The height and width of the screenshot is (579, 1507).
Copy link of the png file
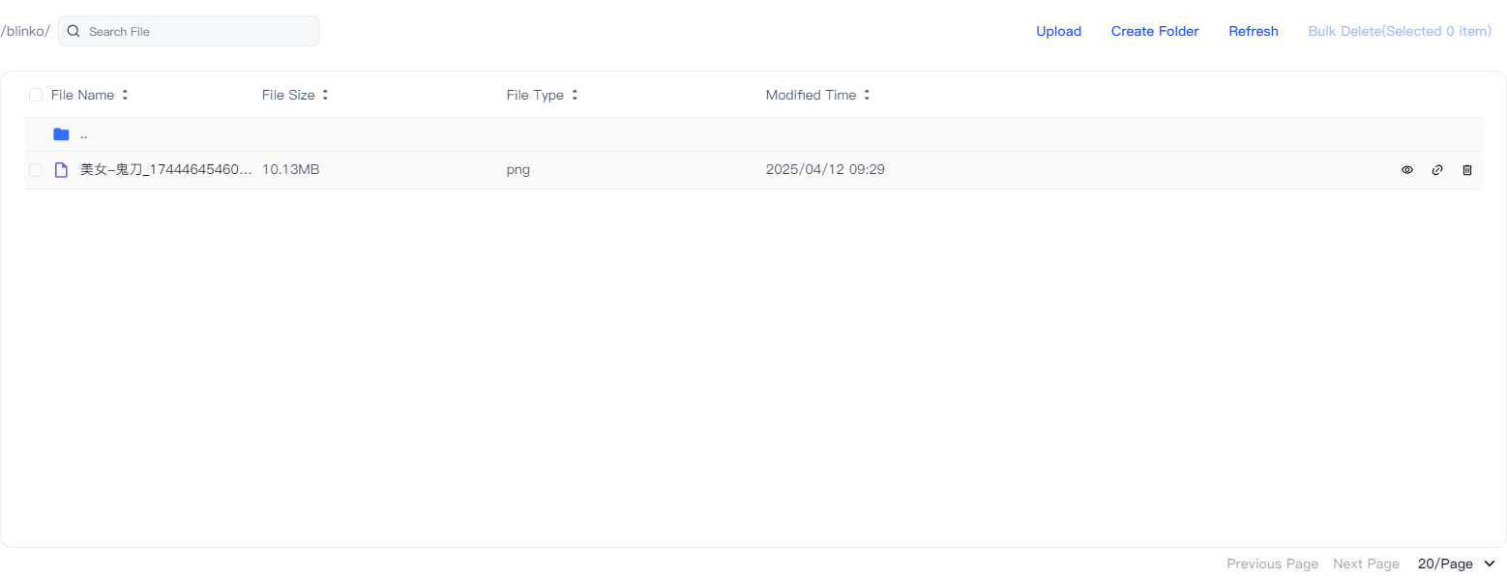[x=1437, y=170]
